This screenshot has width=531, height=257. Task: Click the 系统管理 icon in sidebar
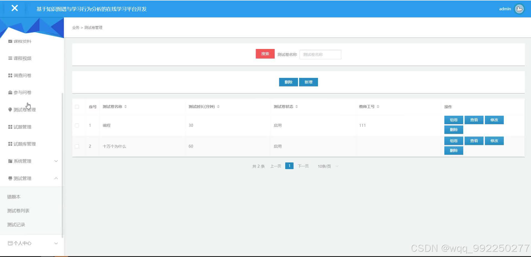coord(10,161)
